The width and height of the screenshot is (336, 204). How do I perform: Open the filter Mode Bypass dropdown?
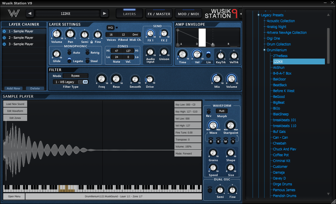coord(75,76)
